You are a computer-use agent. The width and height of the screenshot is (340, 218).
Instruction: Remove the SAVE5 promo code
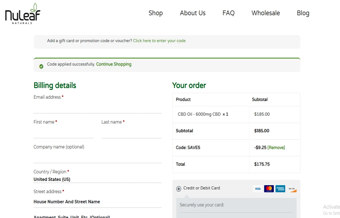(x=276, y=147)
